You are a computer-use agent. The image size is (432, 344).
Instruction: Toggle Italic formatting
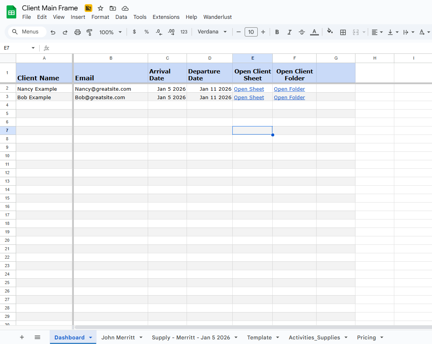click(289, 32)
